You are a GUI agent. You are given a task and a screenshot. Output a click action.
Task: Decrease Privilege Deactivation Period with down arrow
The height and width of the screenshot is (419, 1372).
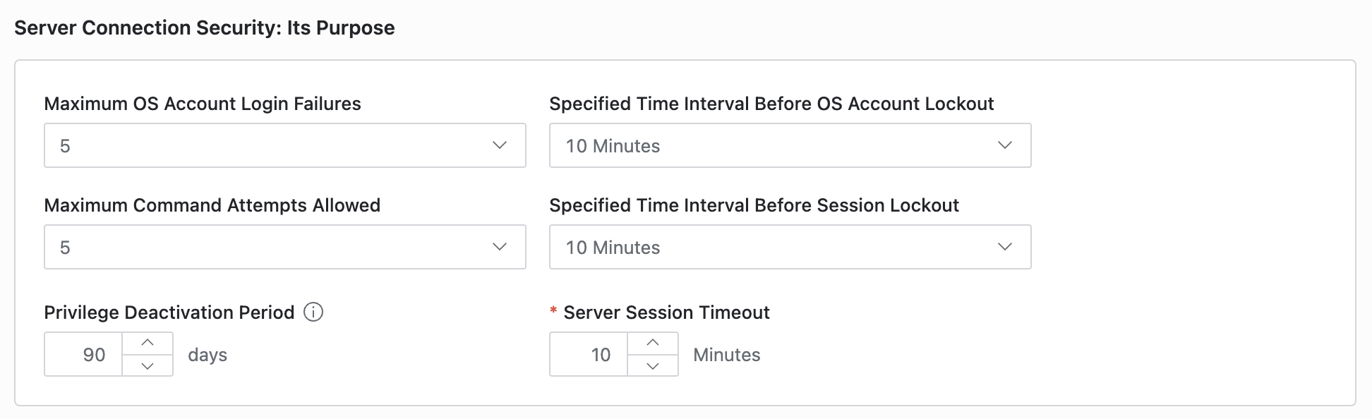[148, 365]
